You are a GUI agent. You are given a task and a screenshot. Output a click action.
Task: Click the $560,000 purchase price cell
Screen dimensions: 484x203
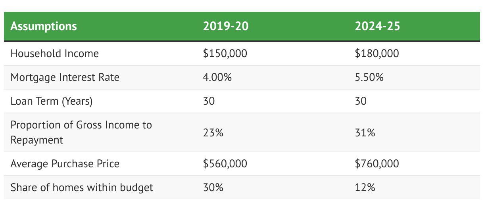(x=225, y=163)
